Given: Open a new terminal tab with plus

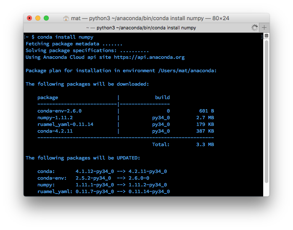Looking at the screenshot, I should click(x=264, y=28).
